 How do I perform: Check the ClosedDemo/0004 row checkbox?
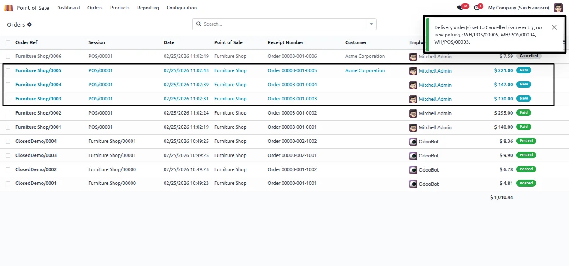point(8,141)
